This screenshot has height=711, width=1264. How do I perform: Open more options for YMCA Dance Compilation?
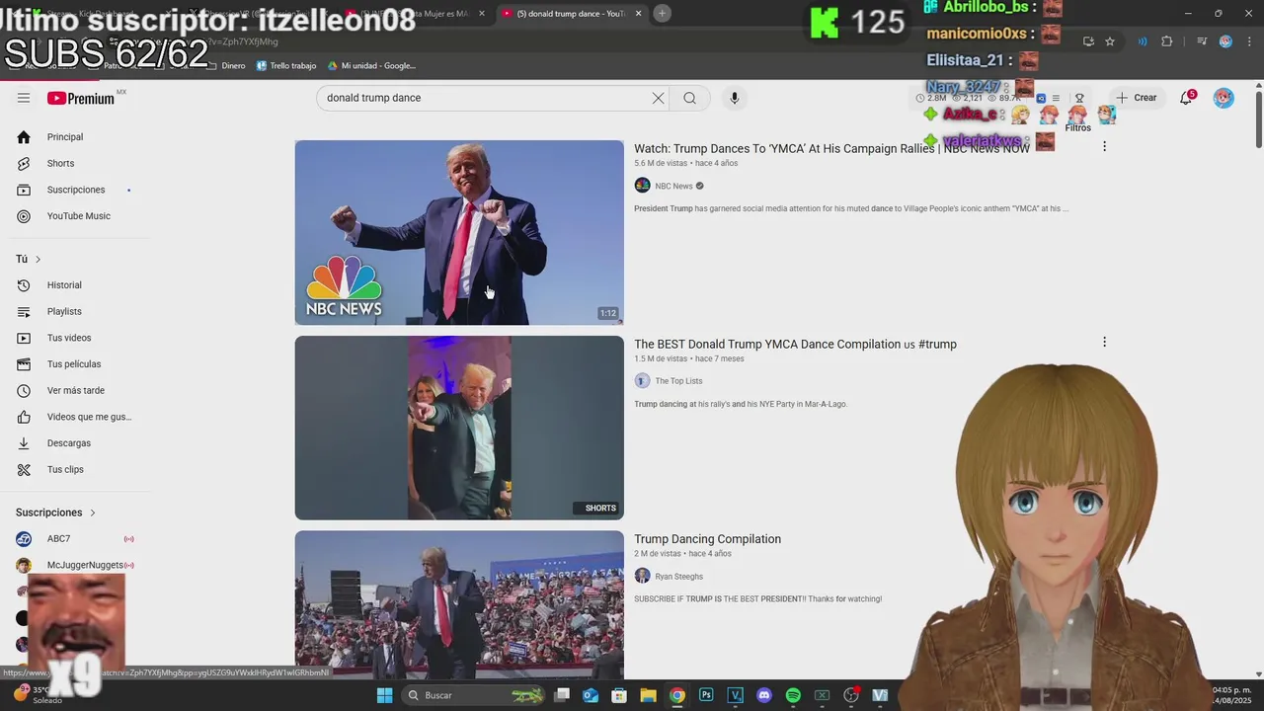click(1104, 342)
